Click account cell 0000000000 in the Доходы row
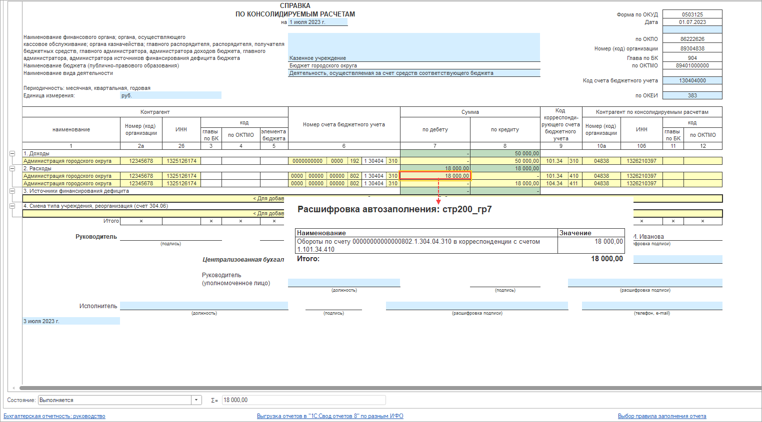Viewport: 762px width, 422px height. tap(307, 161)
